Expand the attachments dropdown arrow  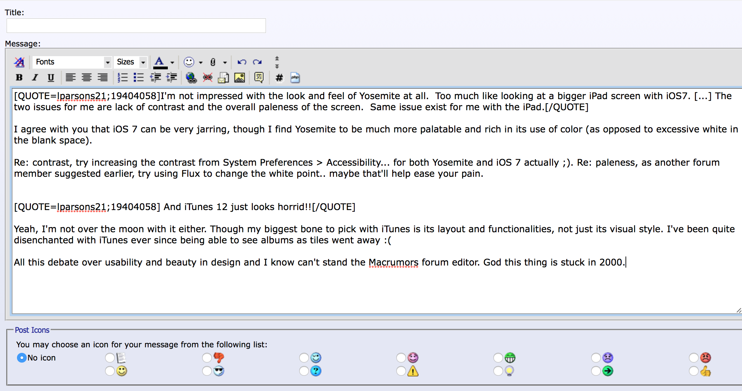(x=225, y=62)
